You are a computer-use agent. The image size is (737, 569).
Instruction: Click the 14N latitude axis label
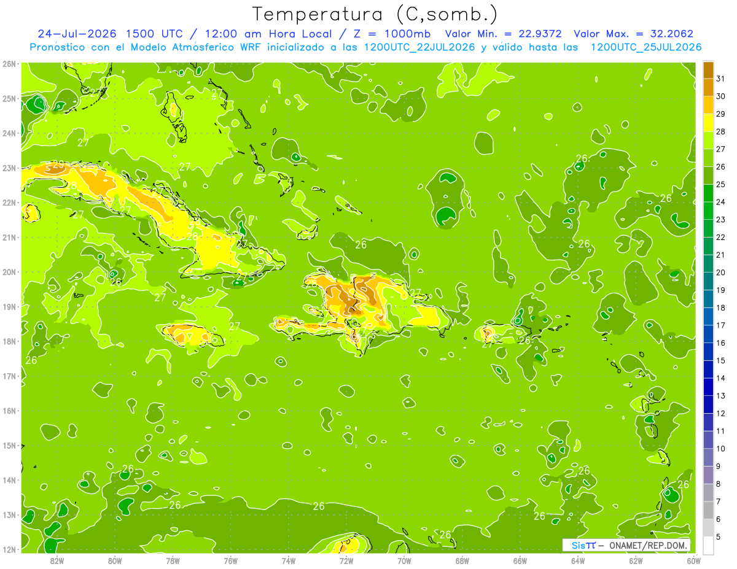(9, 480)
